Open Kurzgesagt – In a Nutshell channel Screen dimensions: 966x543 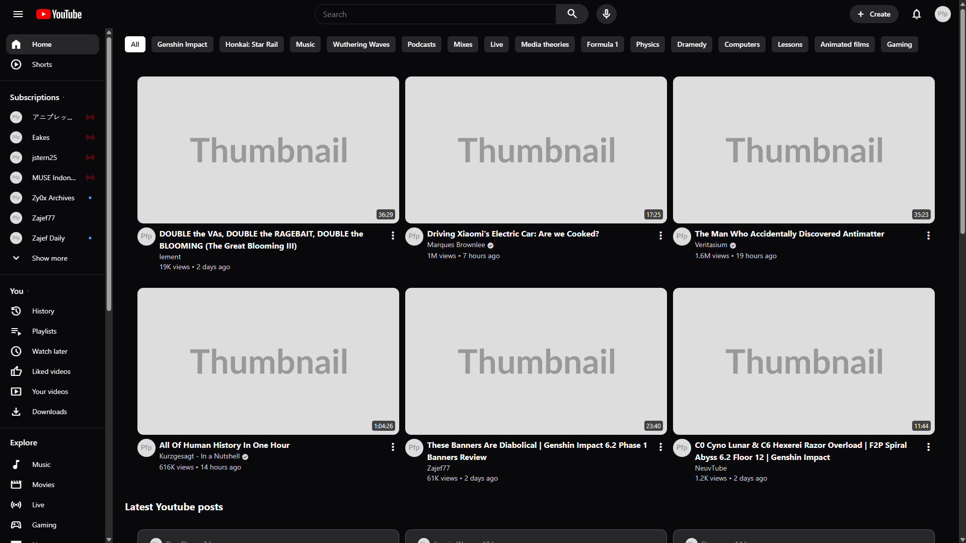click(199, 456)
